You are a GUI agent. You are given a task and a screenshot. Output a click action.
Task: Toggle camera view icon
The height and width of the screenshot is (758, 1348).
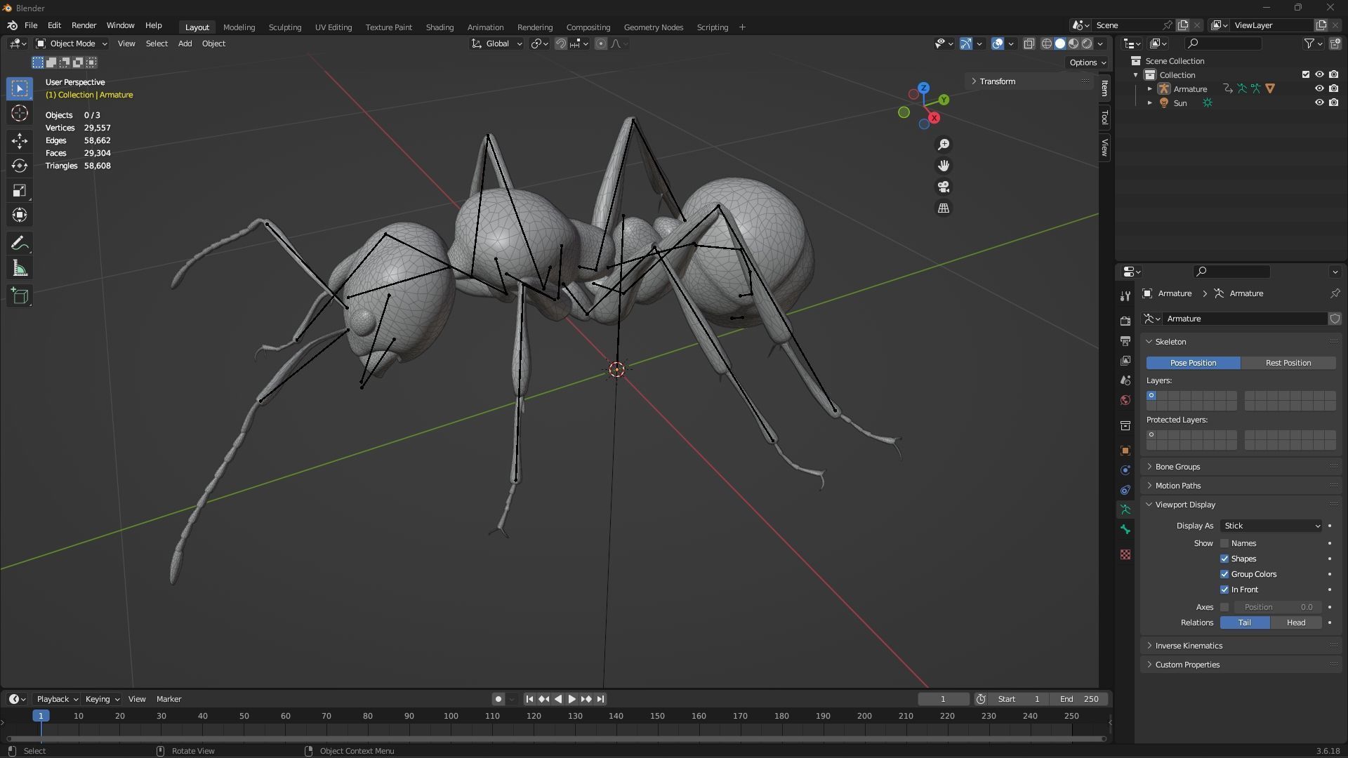pos(944,187)
